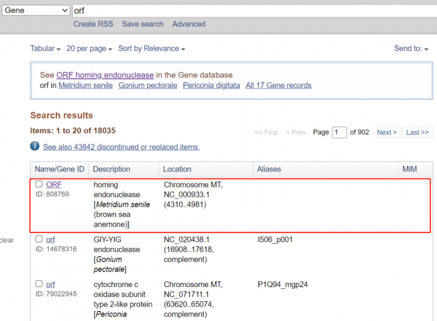Click the page number input field
The width and height of the screenshot is (437, 321).
pos(339,133)
